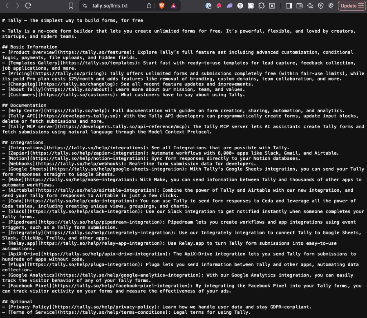The height and width of the screenshot is (318, 367).
Task: Click the '[Zapier]' label
Action: 19,153
